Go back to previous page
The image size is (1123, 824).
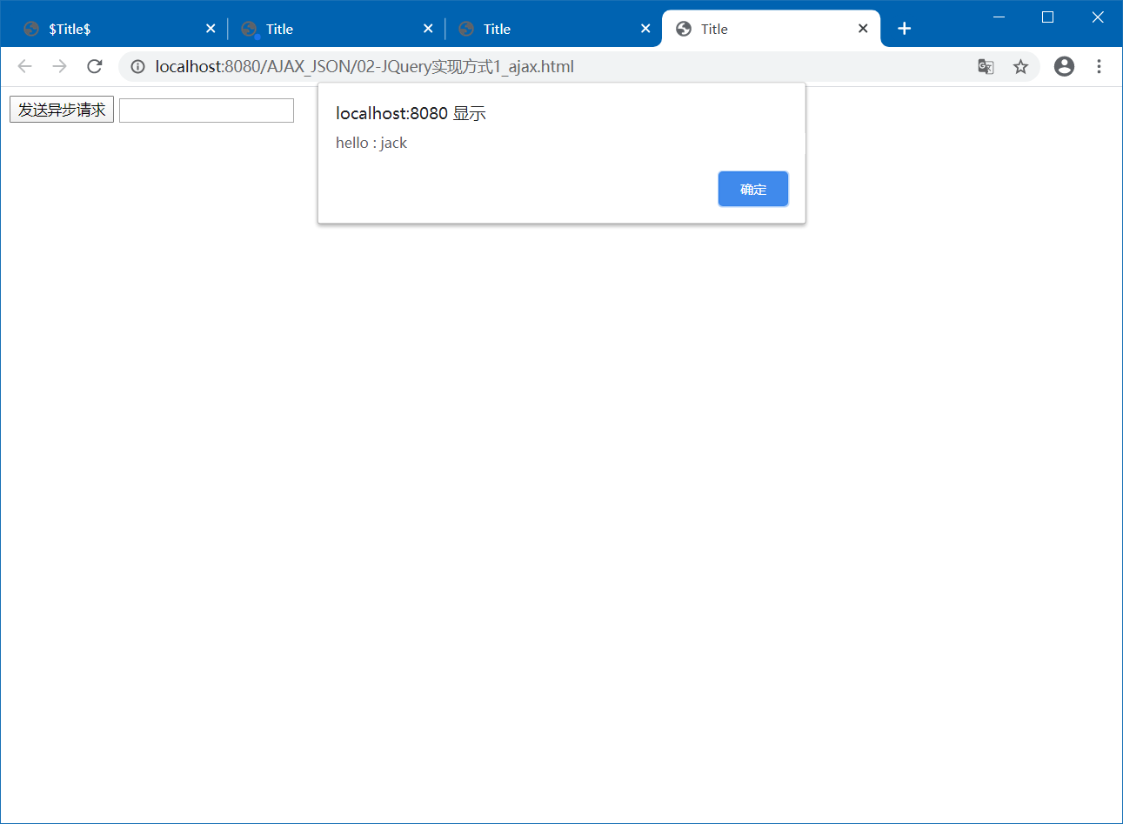24,66
